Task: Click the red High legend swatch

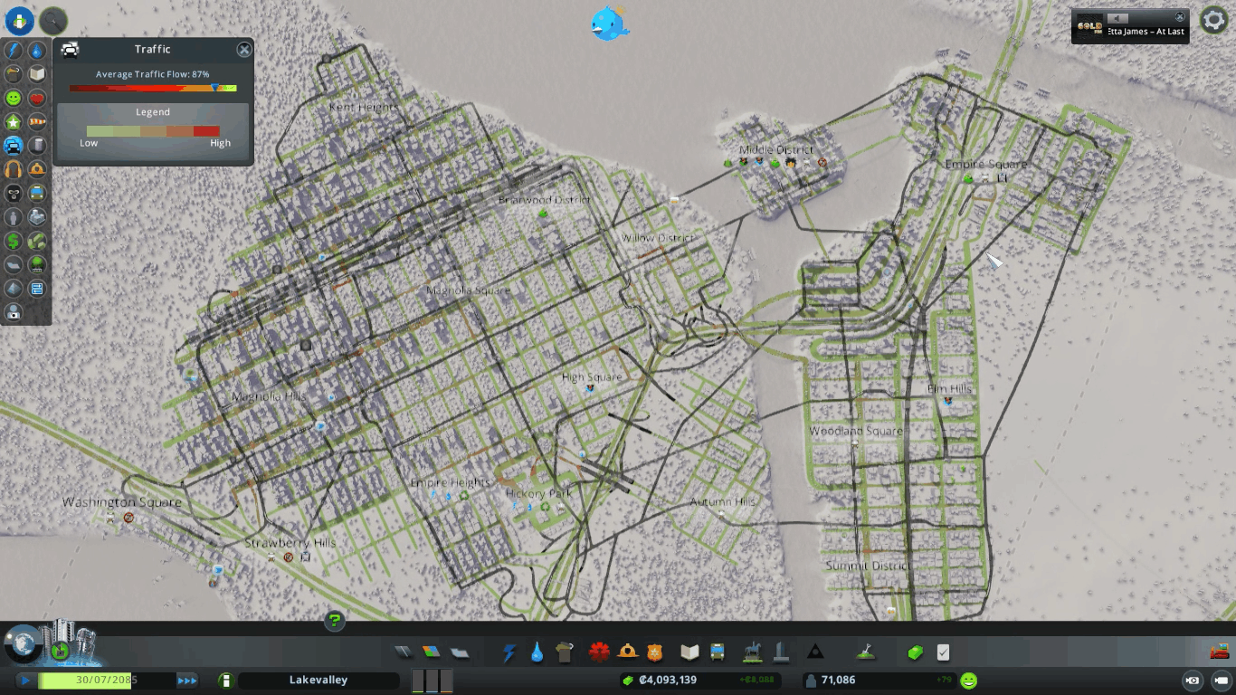Action: (206, 130)
